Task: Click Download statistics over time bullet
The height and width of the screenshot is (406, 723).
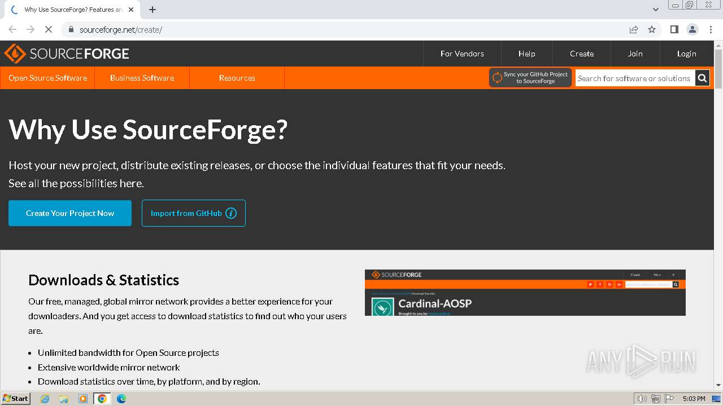Action: pos(149,381)
